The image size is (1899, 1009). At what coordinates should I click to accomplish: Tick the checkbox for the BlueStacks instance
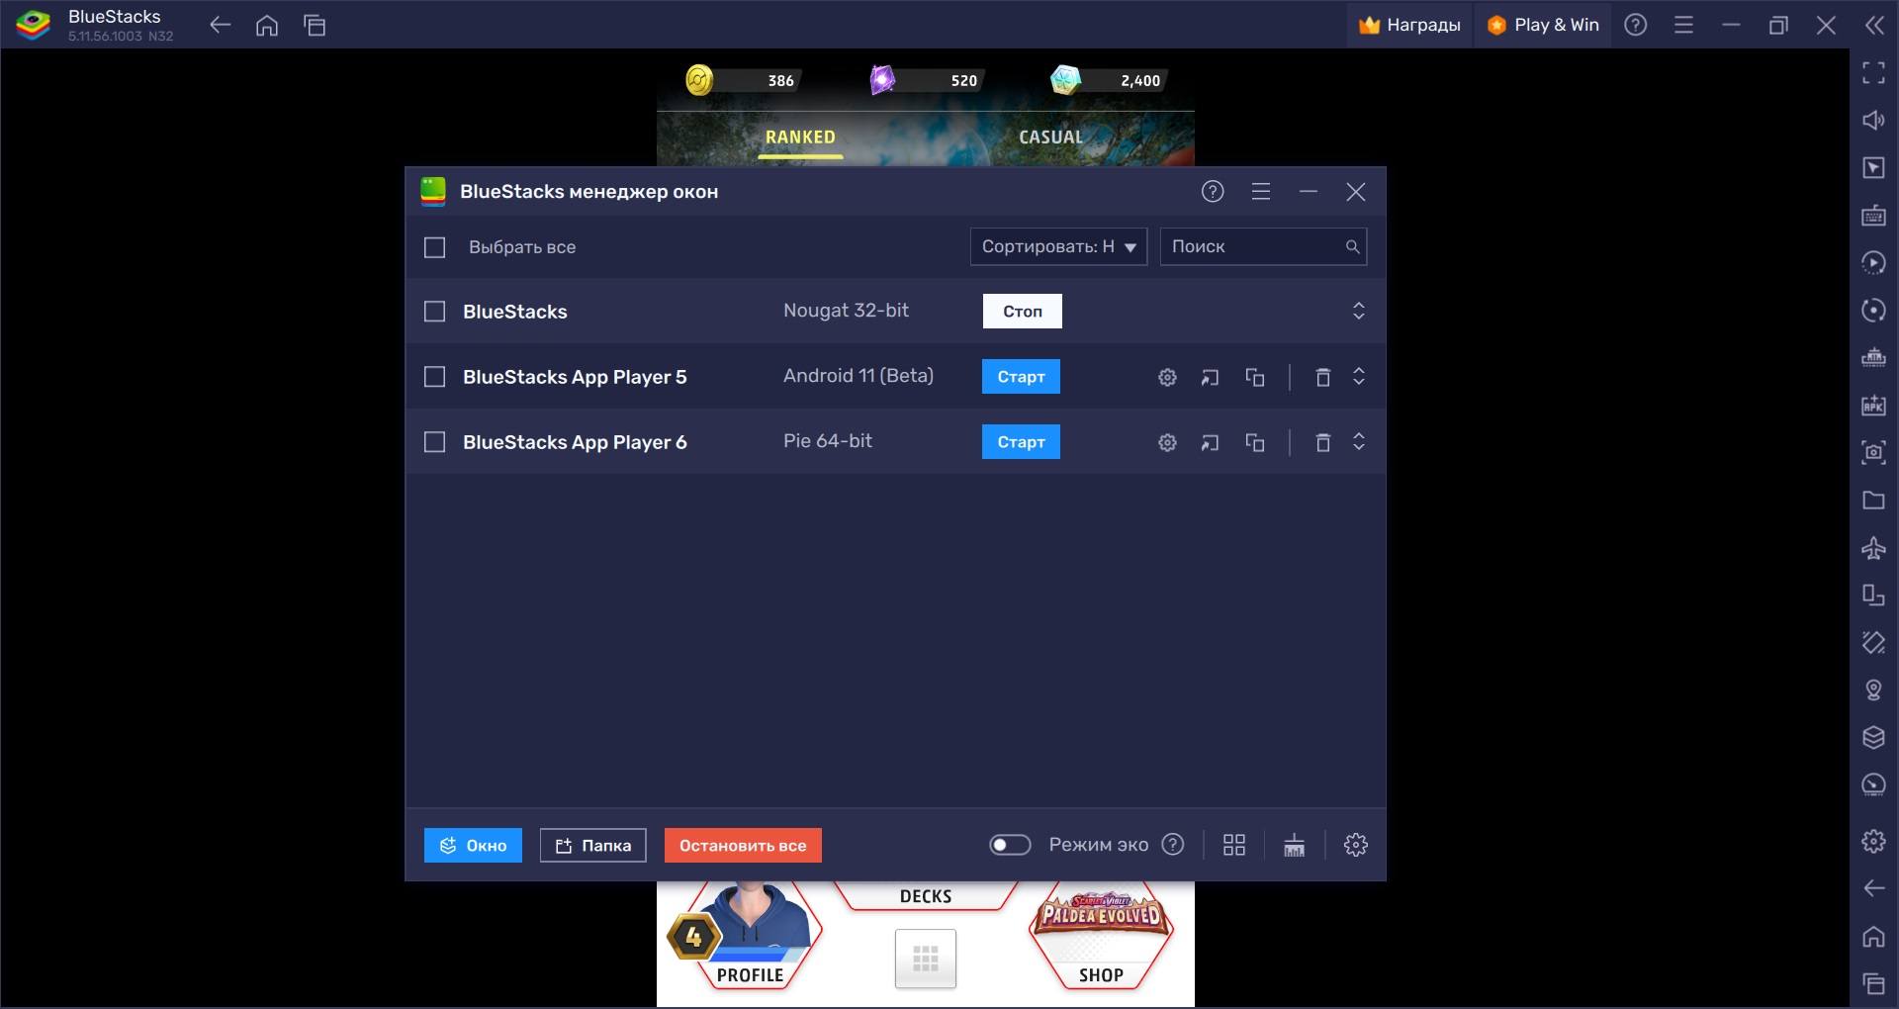434,312
